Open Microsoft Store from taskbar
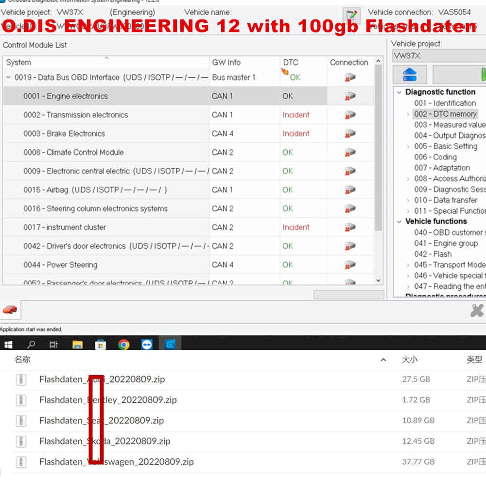Viewport: 486px width, 486px height. (x=100, y=345)
